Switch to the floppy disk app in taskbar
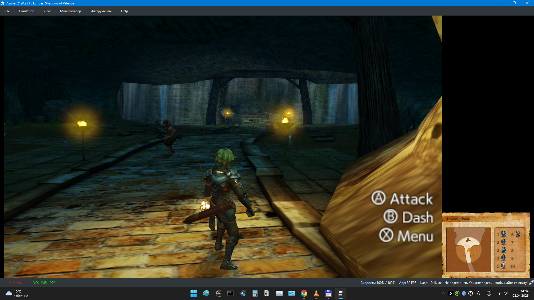This screenshot has height=300, width=534. click(x=328, y=293)
